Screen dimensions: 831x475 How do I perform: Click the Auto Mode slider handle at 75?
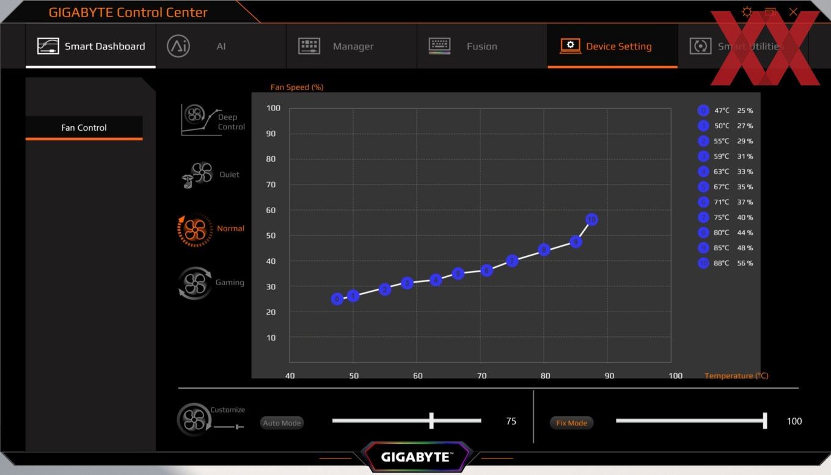431,420
